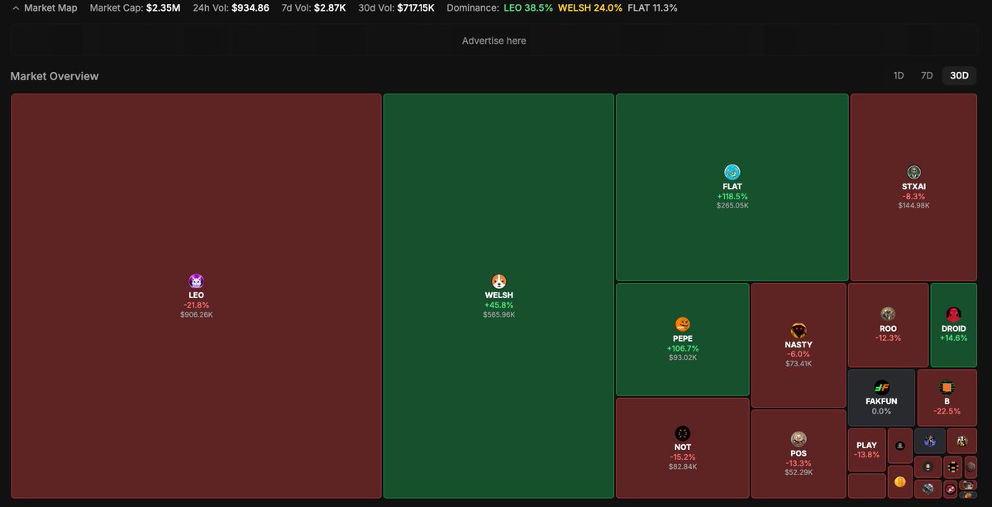Screen dimensions: 992x507
Task: Click the POS token avatar icon
Action: pyautogui.click(x=798, y=438)
